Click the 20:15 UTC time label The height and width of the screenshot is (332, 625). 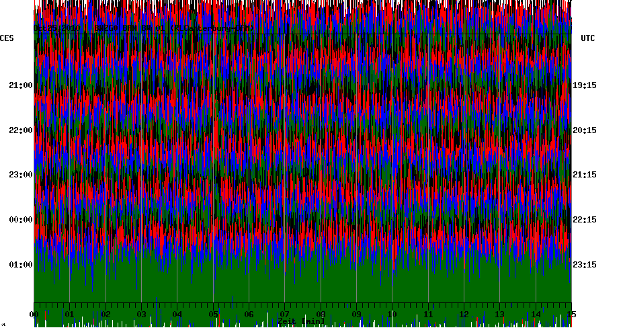(585, 130)
